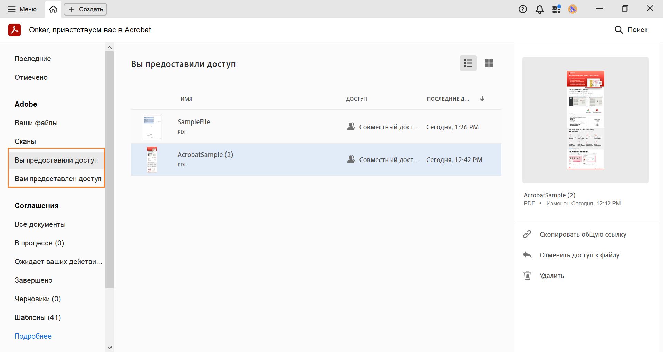Expand the Создать button options
The height and width of the screenshot is (352, 663).
pyautogui.click(x=85, y=9)
